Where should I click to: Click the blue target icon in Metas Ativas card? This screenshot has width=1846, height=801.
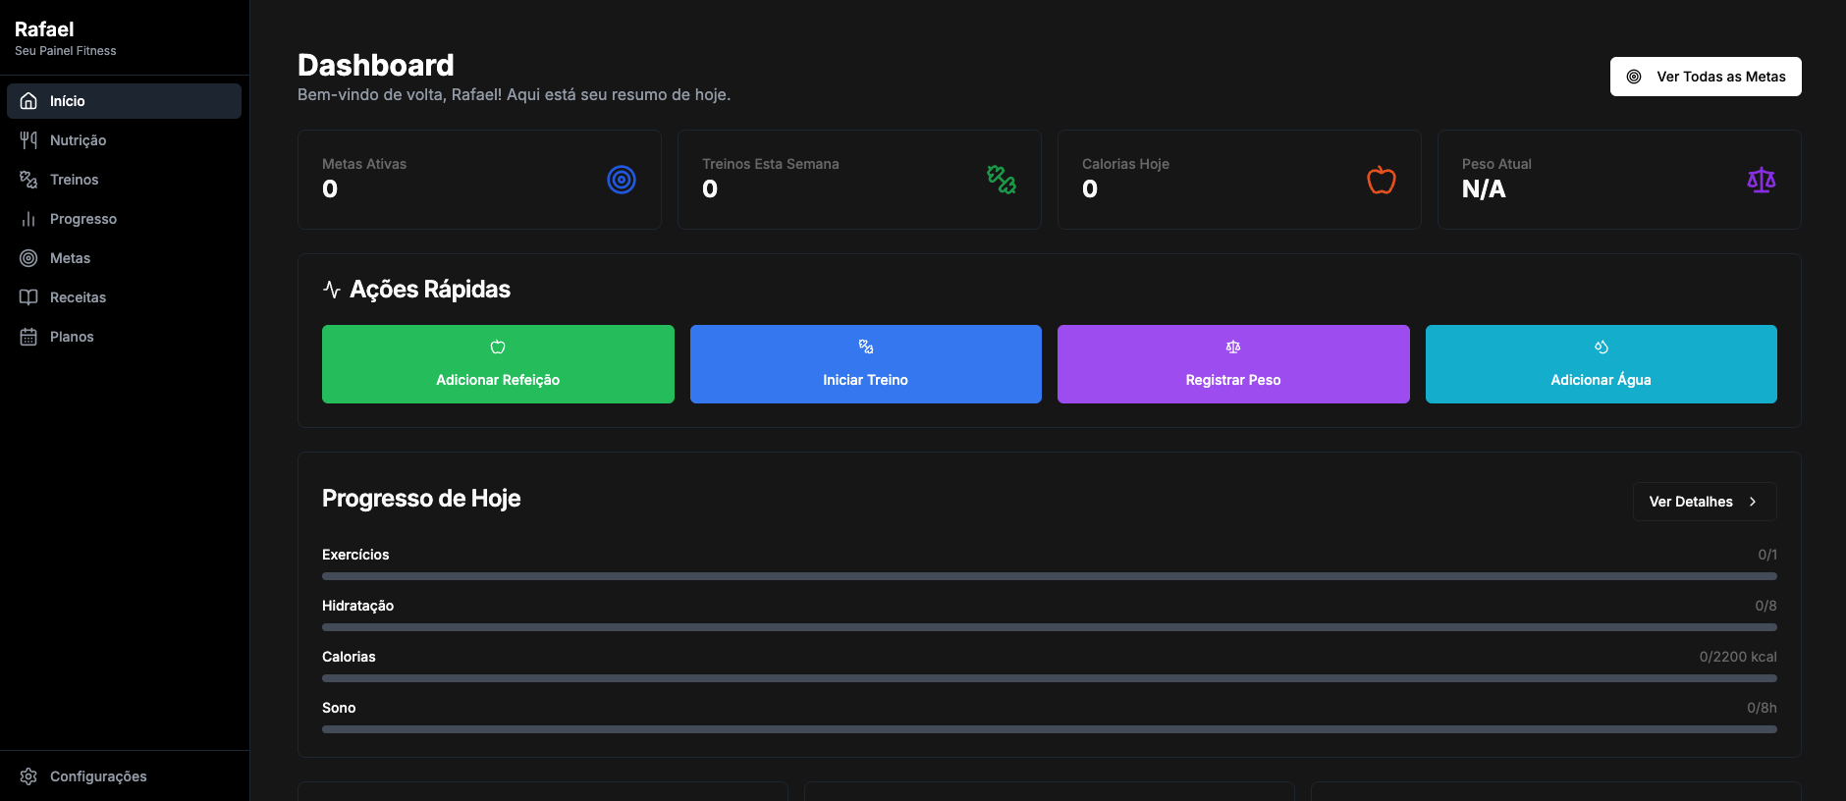[x=622, y=180]
